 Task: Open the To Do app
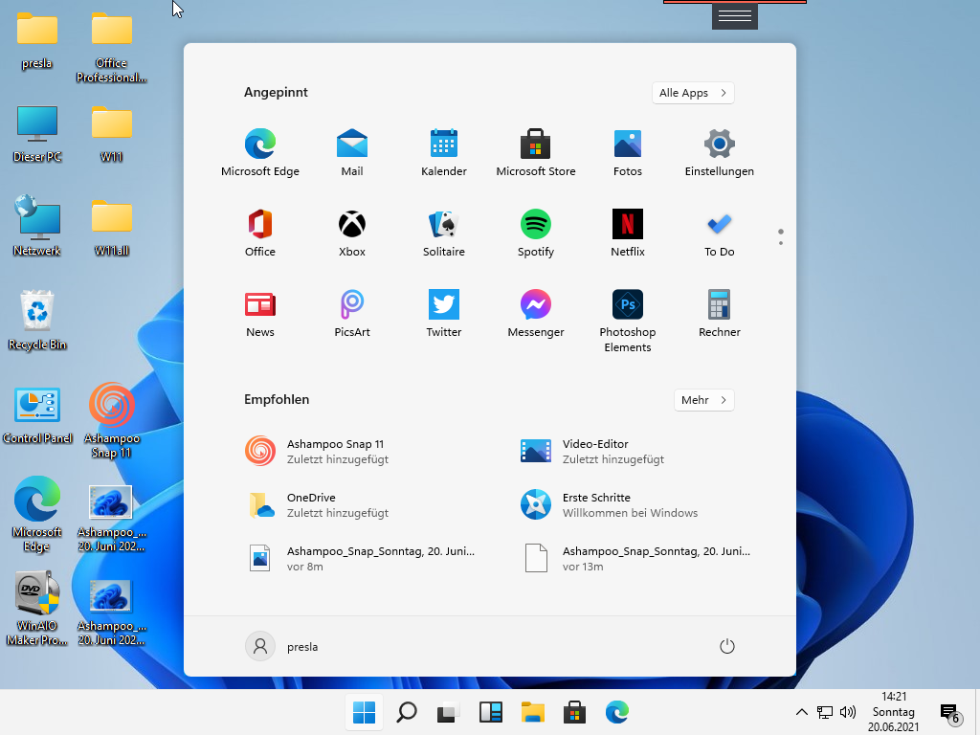click(x=720, y=234)
